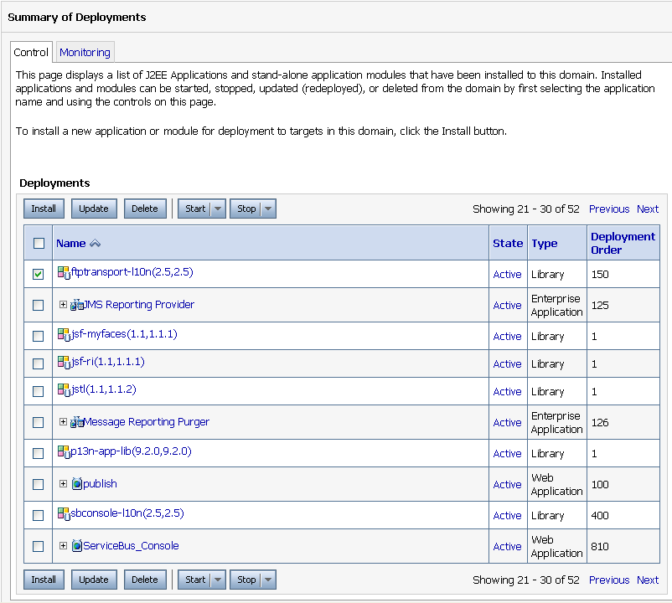
Task: Check the publish row checkbox
Action: tap(39, 484)
